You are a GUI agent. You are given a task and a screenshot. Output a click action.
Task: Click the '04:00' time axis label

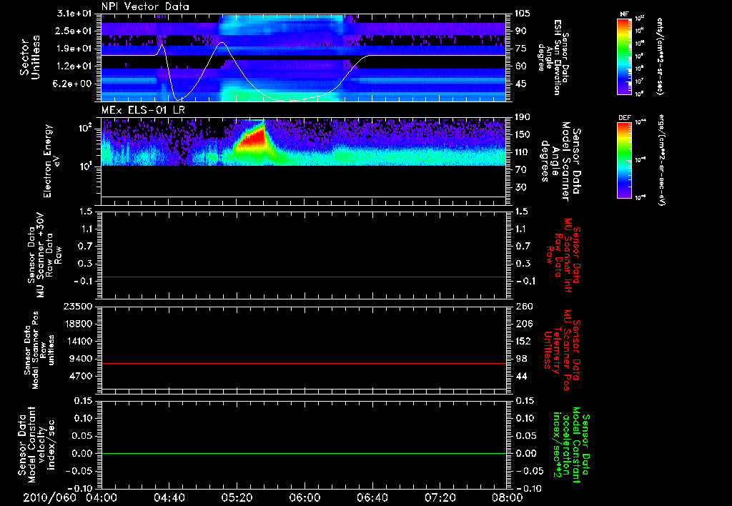[x=102, y=497]
